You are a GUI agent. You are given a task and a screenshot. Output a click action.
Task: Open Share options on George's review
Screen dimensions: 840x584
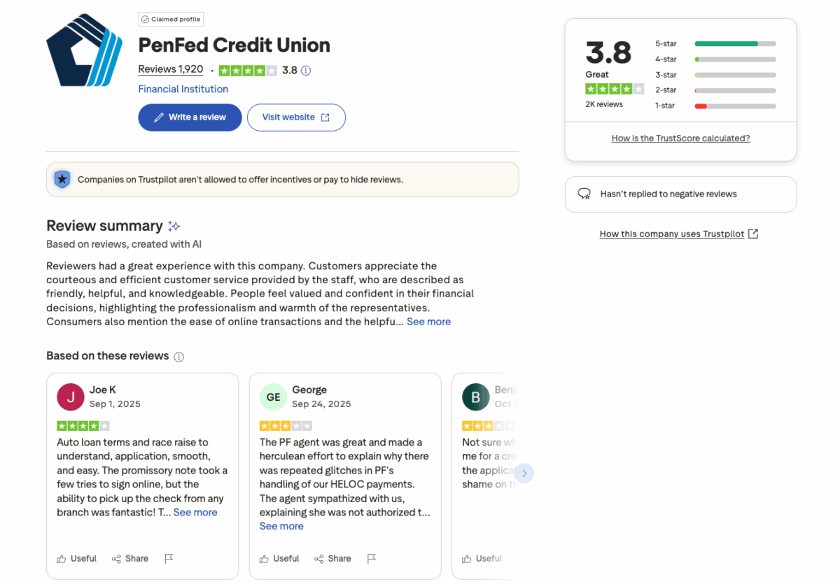point(332,558)
